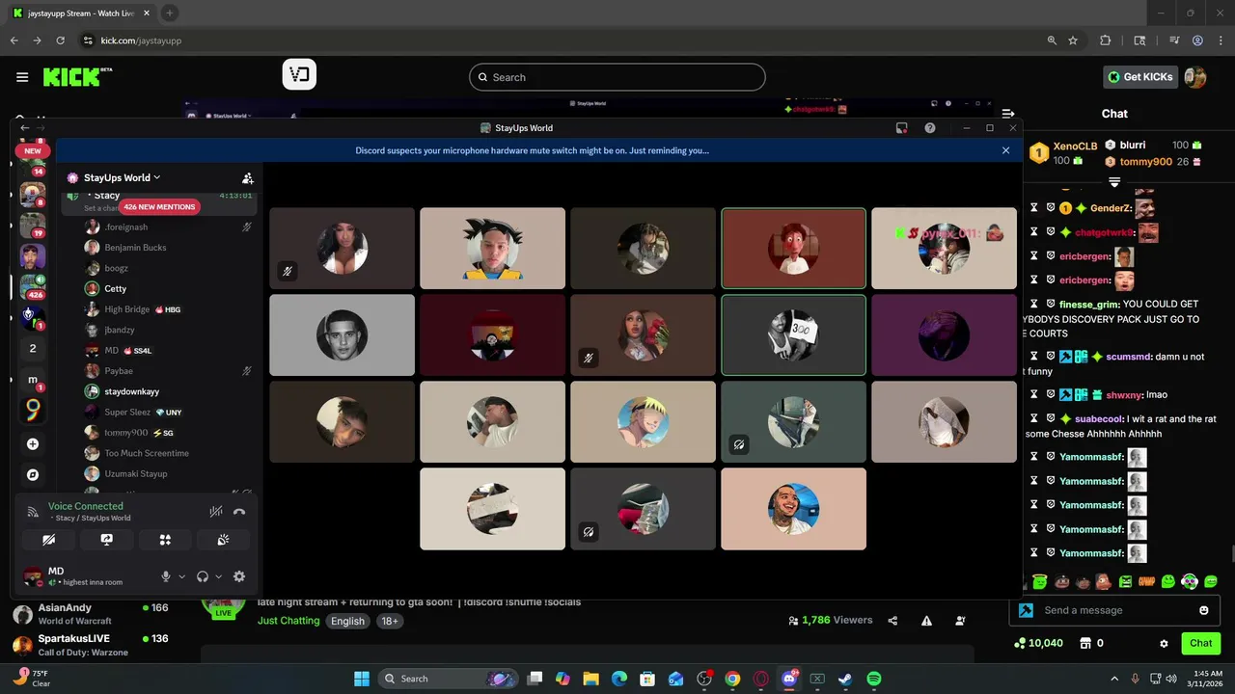
Task: Open the Kick hamburger menu
Action: [x=22, y=77]
